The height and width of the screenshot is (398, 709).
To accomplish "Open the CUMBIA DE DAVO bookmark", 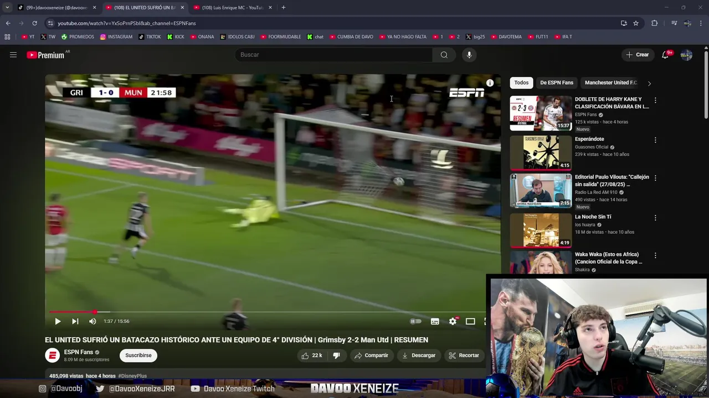I will 351,37.
